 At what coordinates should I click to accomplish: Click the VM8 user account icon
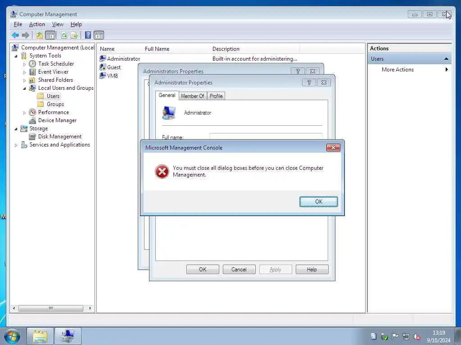(103, 75)
